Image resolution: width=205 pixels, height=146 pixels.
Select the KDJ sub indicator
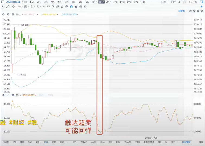coord(172,142)
